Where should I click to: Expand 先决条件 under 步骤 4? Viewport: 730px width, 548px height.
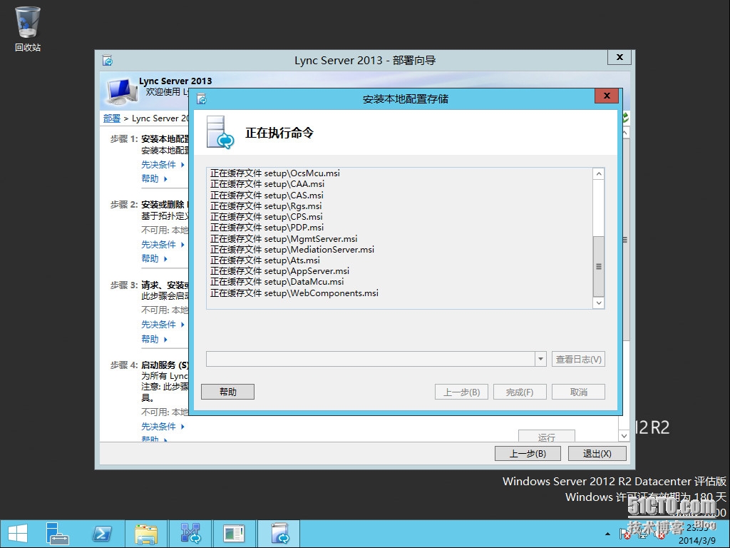tap(163, 427)
